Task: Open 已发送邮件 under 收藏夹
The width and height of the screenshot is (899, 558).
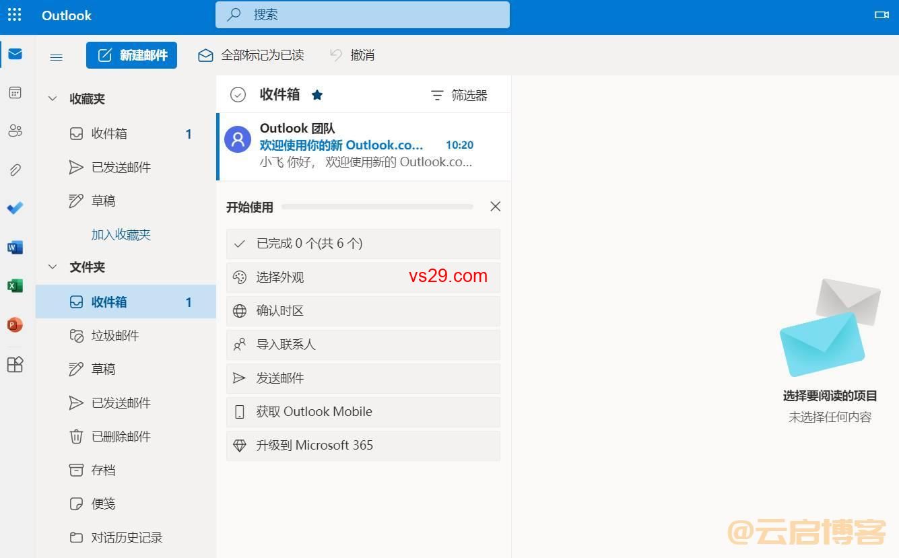Action: (x=125, y=167)
